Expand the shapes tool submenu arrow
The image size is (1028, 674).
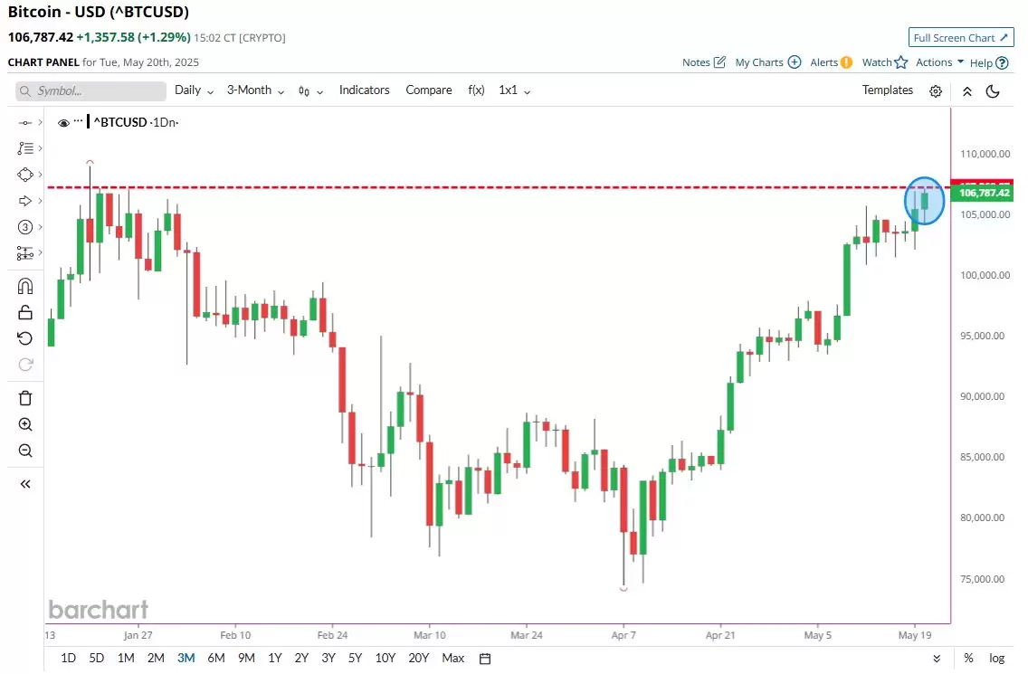40,175
